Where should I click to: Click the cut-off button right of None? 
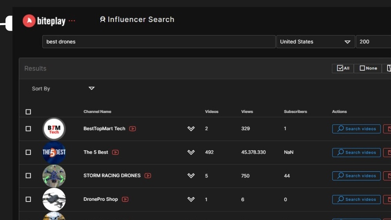pos(387,68)
